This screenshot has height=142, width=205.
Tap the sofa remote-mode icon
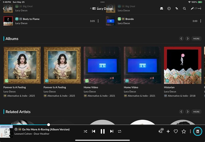(x=161, y=9)
